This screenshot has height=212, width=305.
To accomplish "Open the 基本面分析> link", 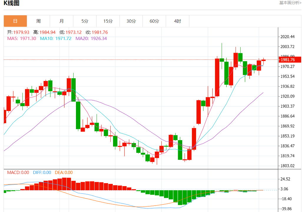I will click(x=290, y=3).
